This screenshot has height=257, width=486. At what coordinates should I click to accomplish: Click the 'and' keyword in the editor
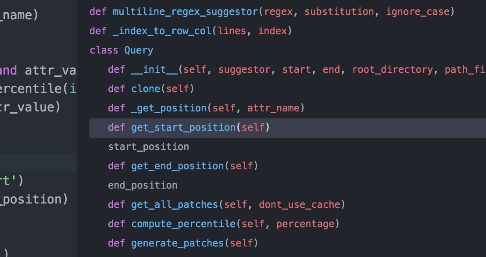(9, 70)
